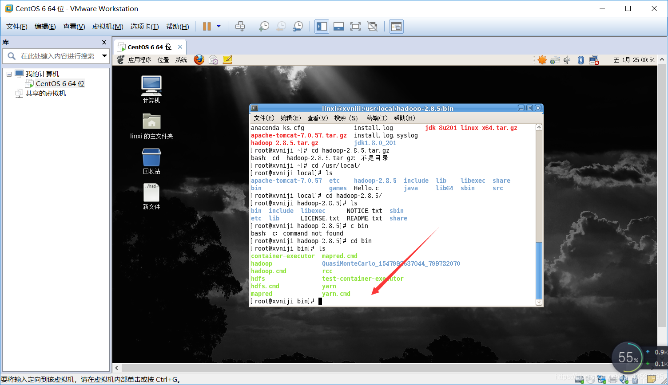Click the 55% performance monitor widget
This screenshot has width=668, height=385.
(628, 357)
